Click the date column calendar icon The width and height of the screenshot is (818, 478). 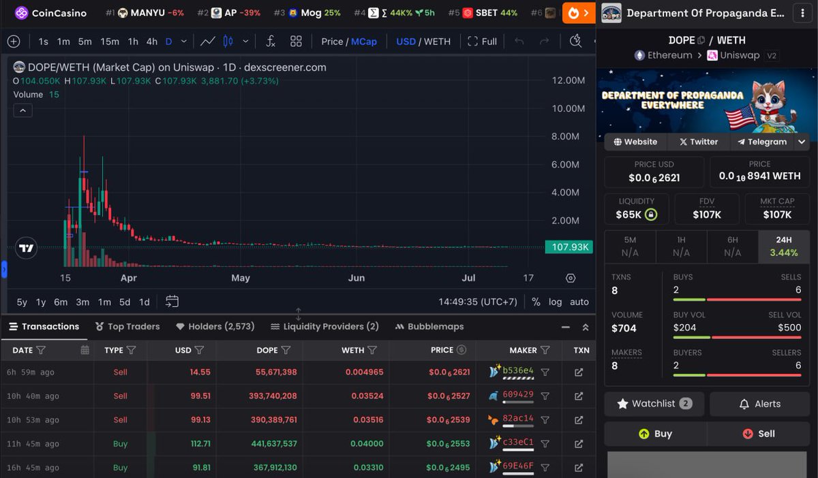[x=85, y=350]
